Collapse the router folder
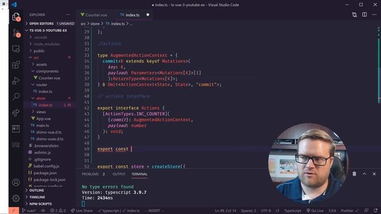The image size is (381, 214). click(x=49, y=84)
